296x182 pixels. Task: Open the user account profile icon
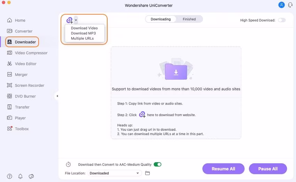click(281, 5)
